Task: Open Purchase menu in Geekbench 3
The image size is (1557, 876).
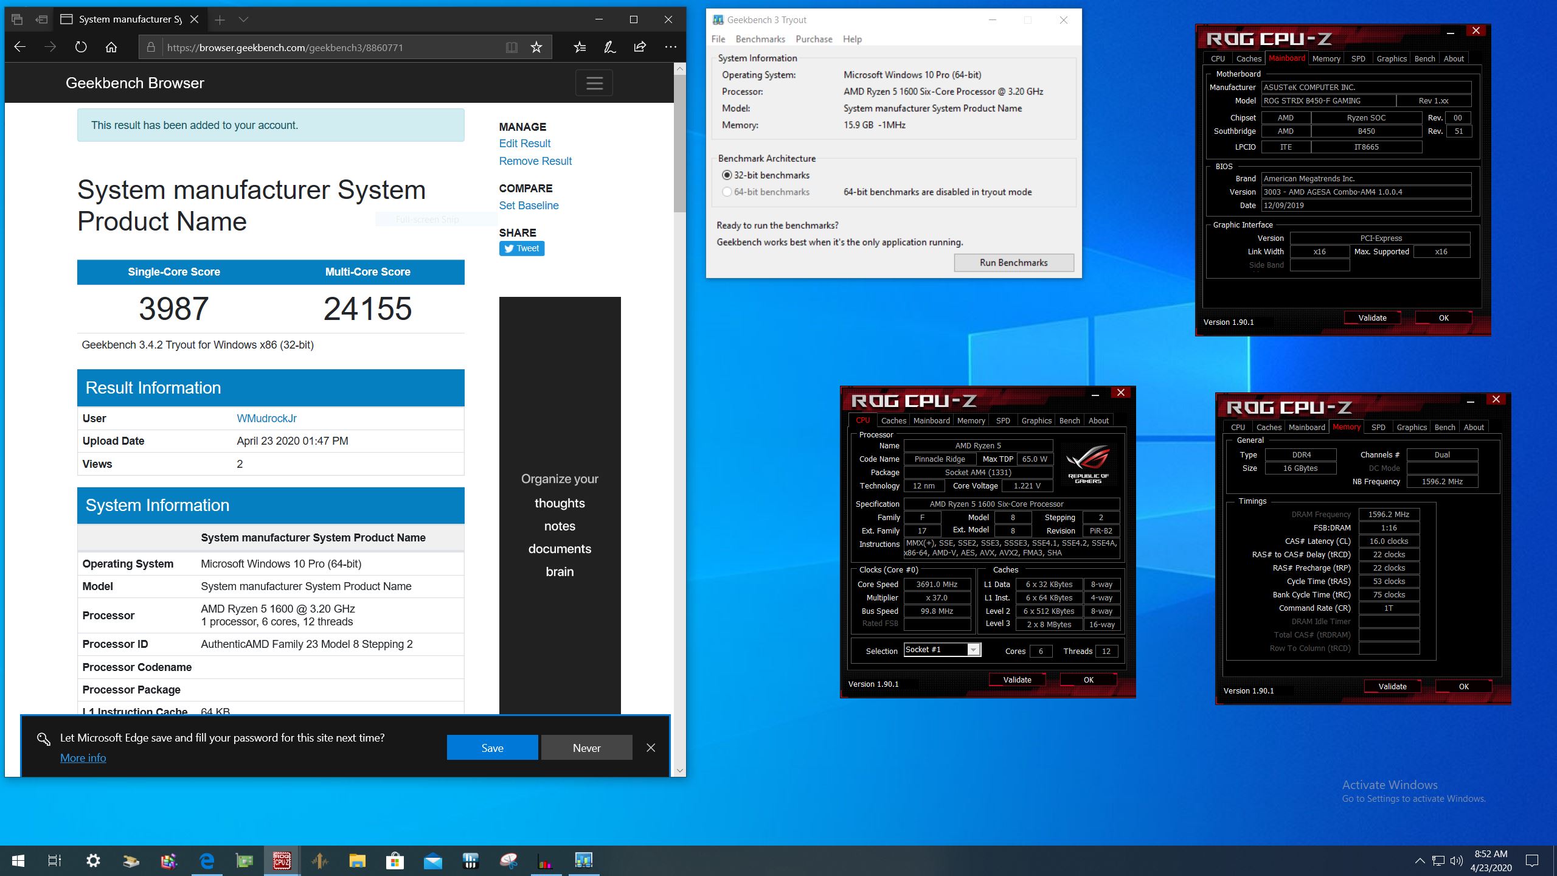Action: coord(814,39)
